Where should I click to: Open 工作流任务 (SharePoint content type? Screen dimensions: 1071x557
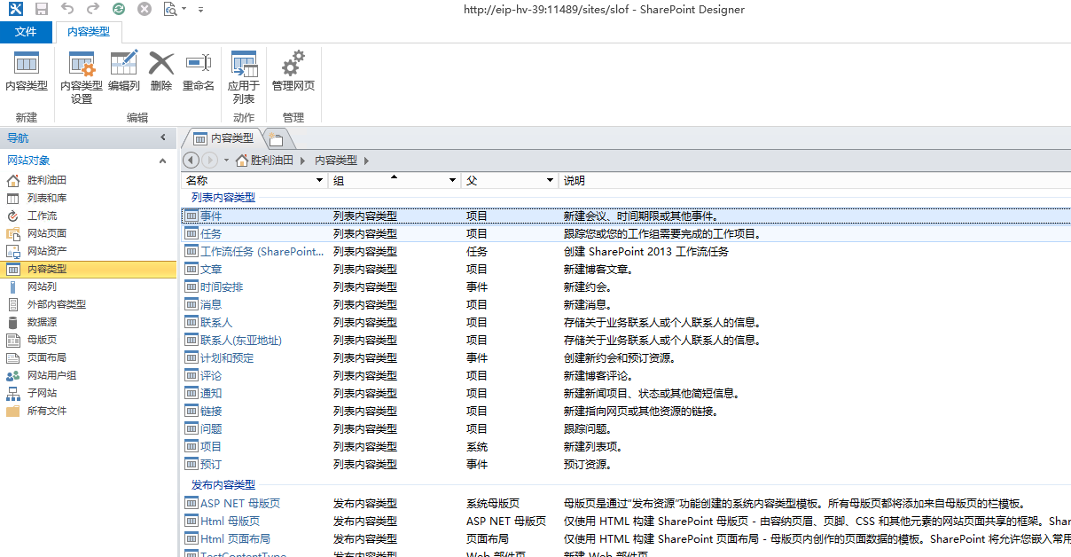(262, 251)
